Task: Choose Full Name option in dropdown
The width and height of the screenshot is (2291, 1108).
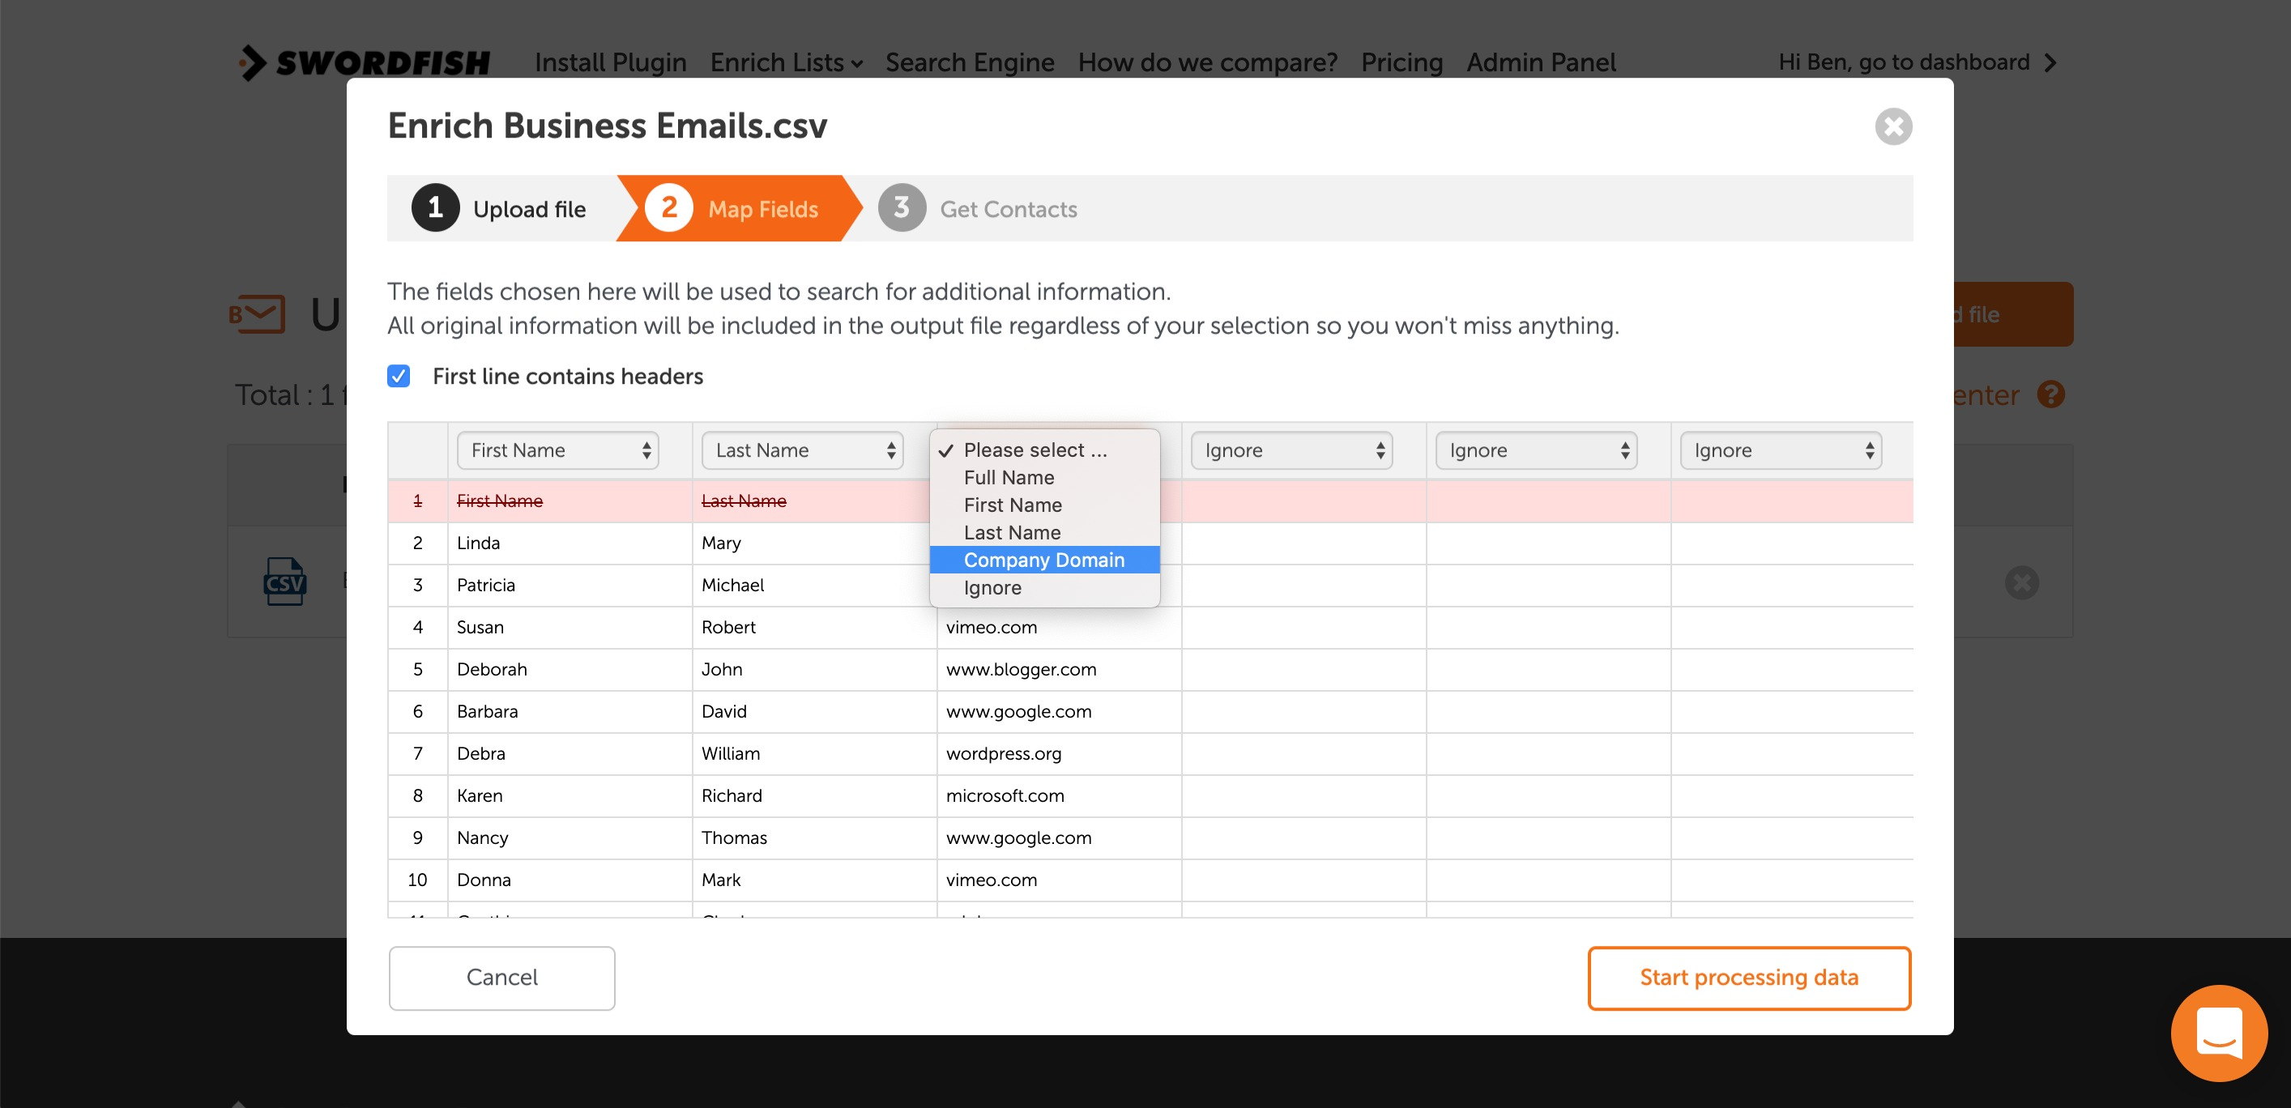Action: [1009, 478]
